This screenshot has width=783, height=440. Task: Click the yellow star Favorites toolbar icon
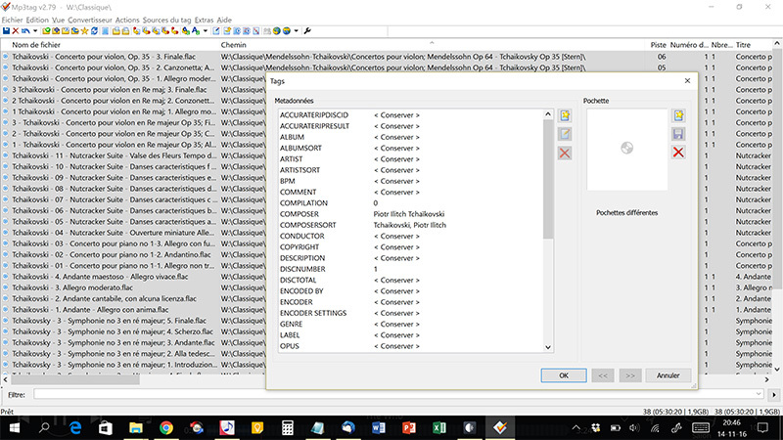pyautogui.click(x=84, y=31)
